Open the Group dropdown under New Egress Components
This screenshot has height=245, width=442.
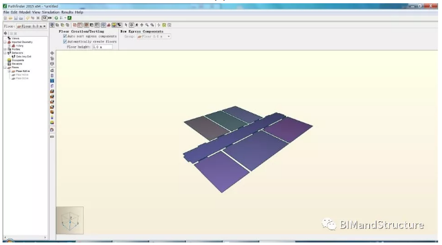point(154,37)
